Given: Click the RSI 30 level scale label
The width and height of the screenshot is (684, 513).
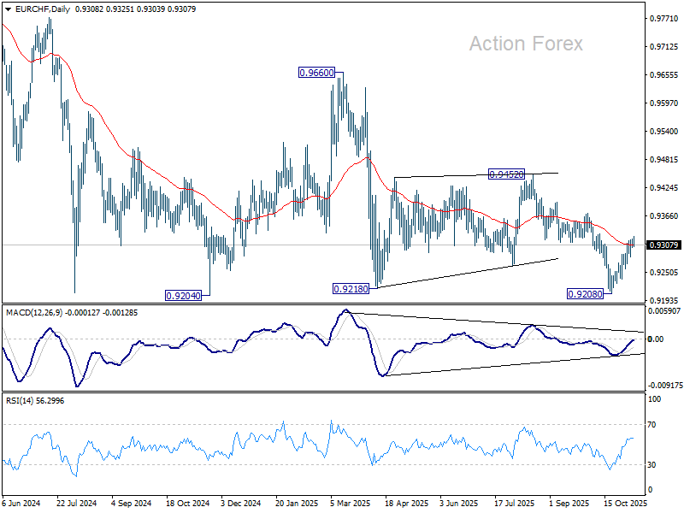Looking at the screenshot, I should click(x=652, y=464).
